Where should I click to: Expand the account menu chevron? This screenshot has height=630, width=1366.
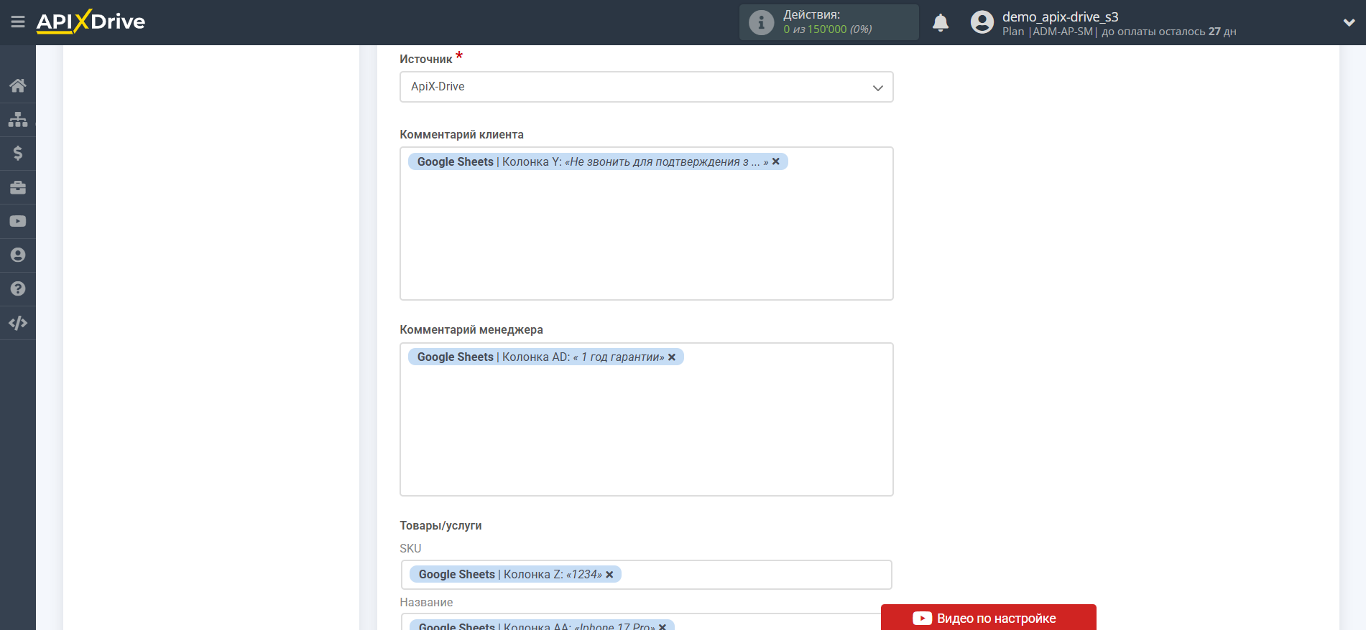[1349, 22]
